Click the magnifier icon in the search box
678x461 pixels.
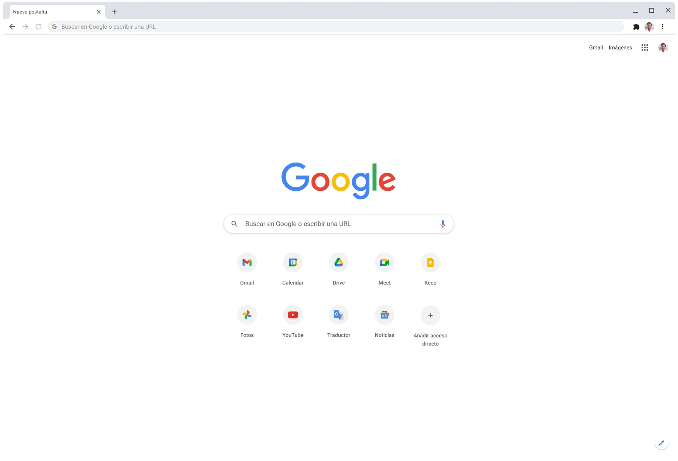click(235, 224)
